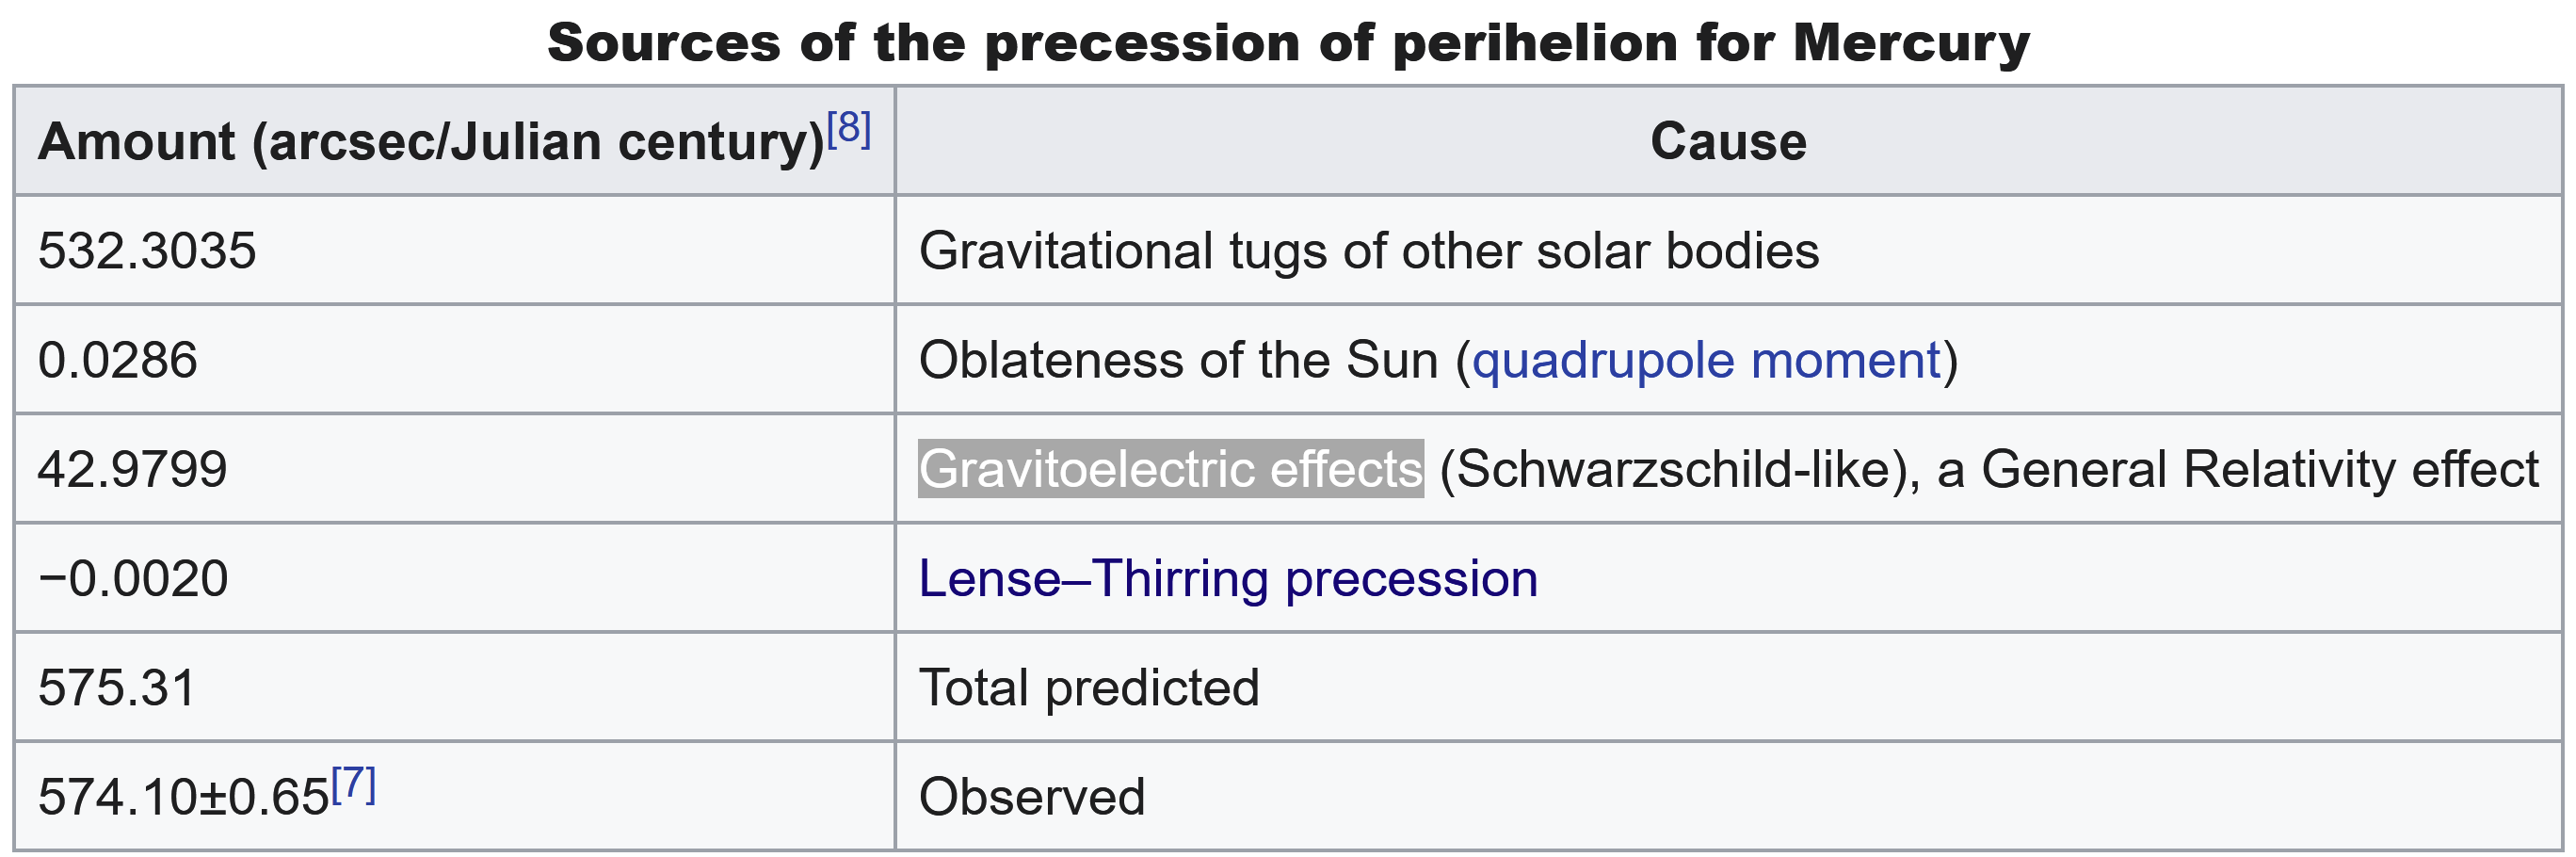Click the table caption about Mercury's perihelion
Viewport: 2576px width, 857px height.
click(1288, 43)
